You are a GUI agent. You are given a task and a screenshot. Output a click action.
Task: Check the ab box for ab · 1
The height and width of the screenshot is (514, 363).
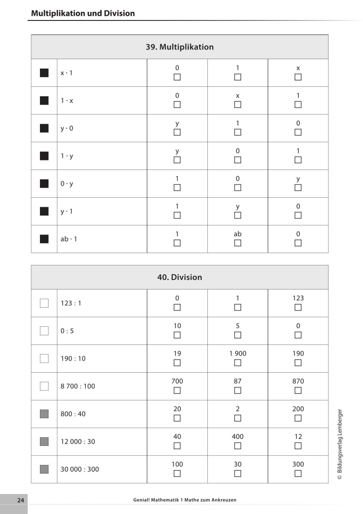(237, 243)
